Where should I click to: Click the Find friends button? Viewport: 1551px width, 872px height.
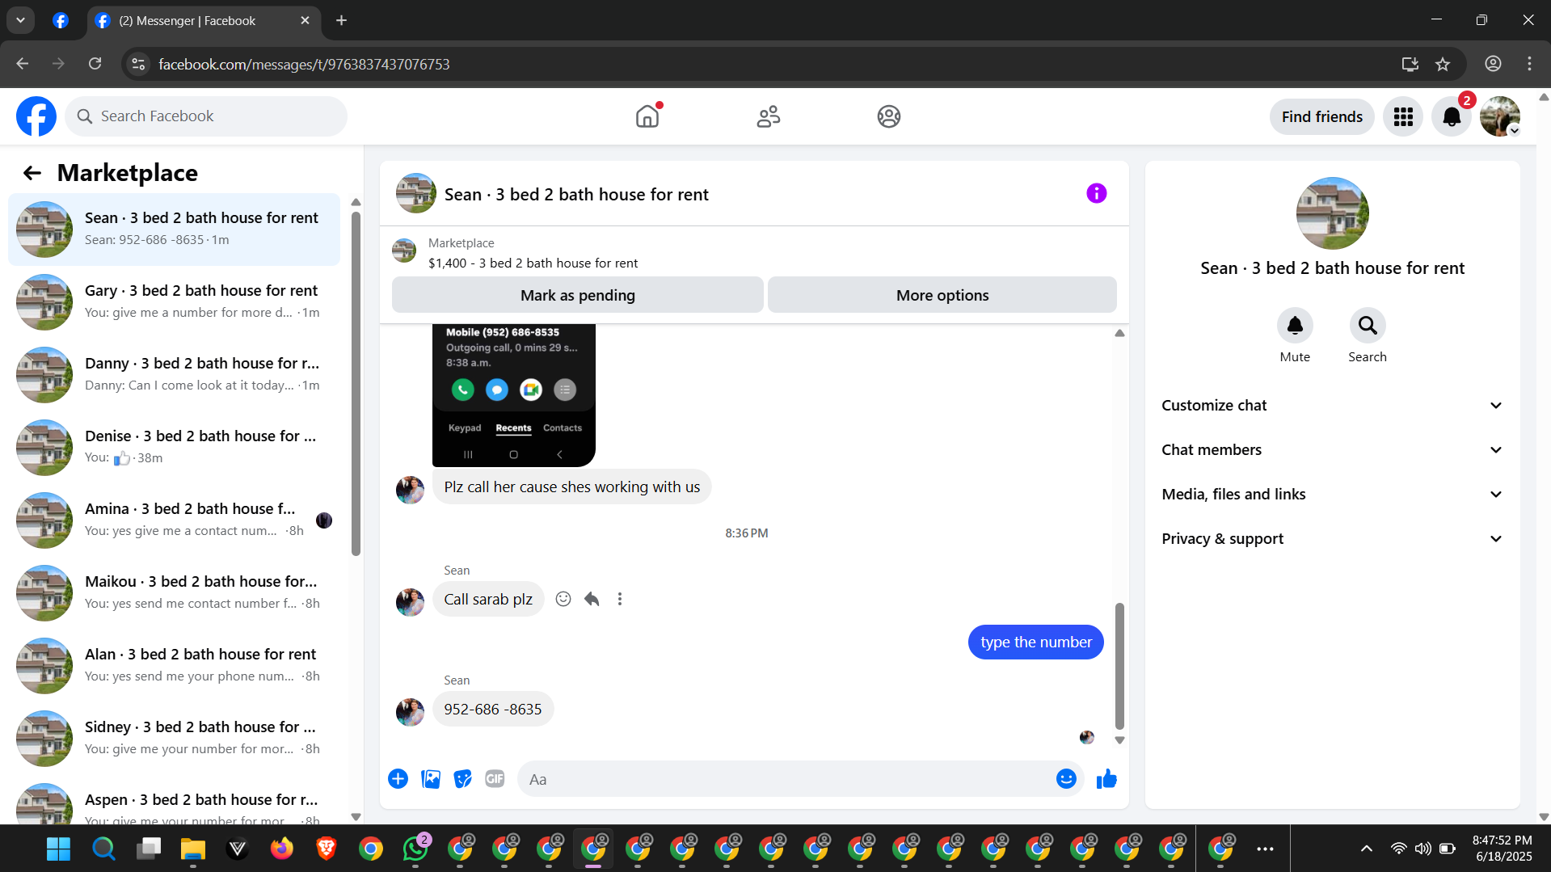[x=1321, y=117]
